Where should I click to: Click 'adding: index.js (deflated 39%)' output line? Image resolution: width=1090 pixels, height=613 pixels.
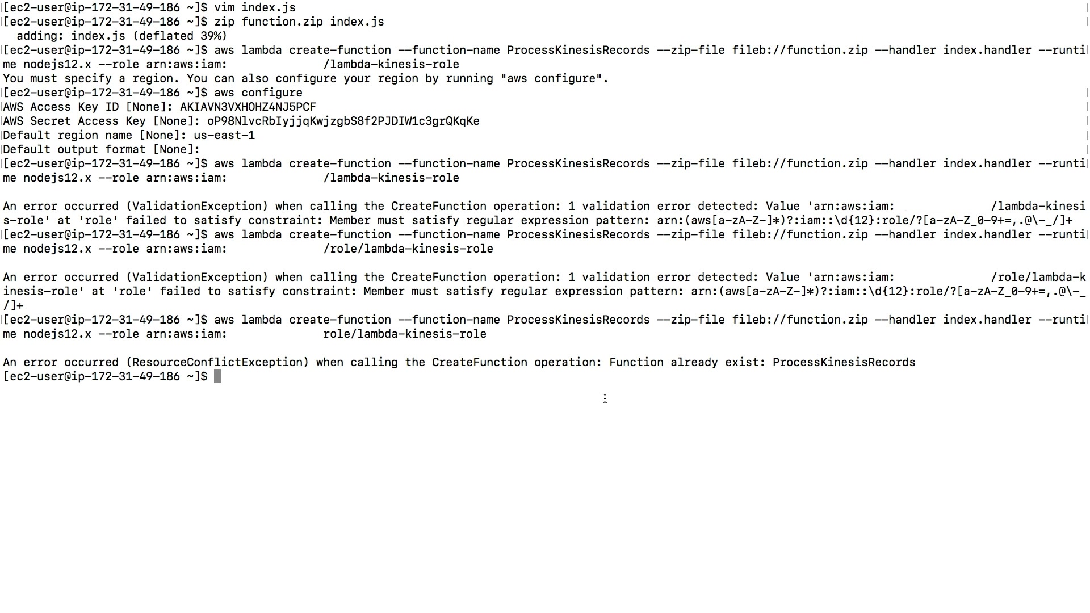[122, 36]
